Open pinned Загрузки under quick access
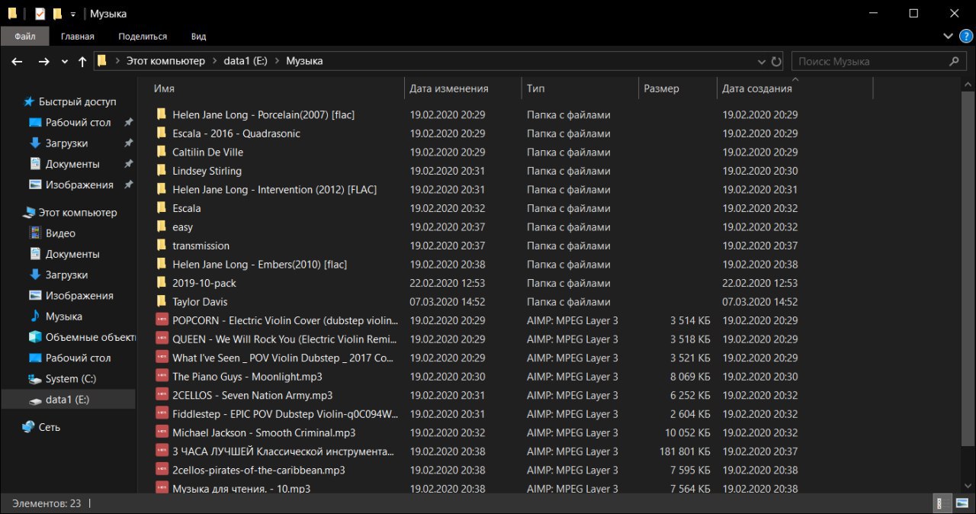 66,143
